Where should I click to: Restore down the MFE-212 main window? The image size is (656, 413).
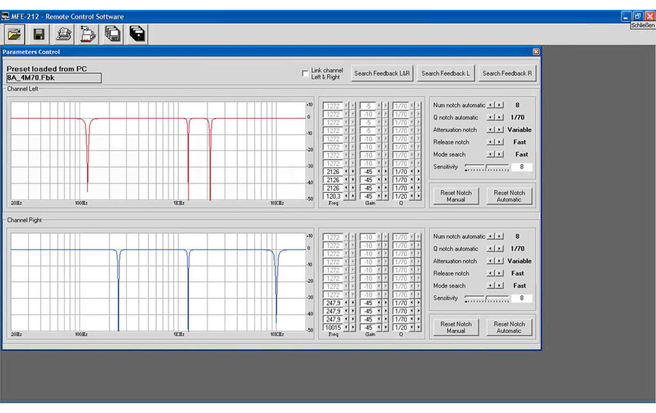[638, 16]
